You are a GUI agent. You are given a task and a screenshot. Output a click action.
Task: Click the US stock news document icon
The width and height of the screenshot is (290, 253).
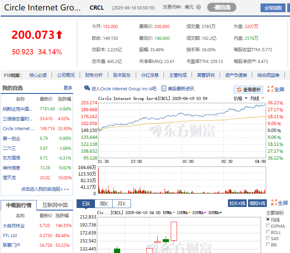point(164,89)
